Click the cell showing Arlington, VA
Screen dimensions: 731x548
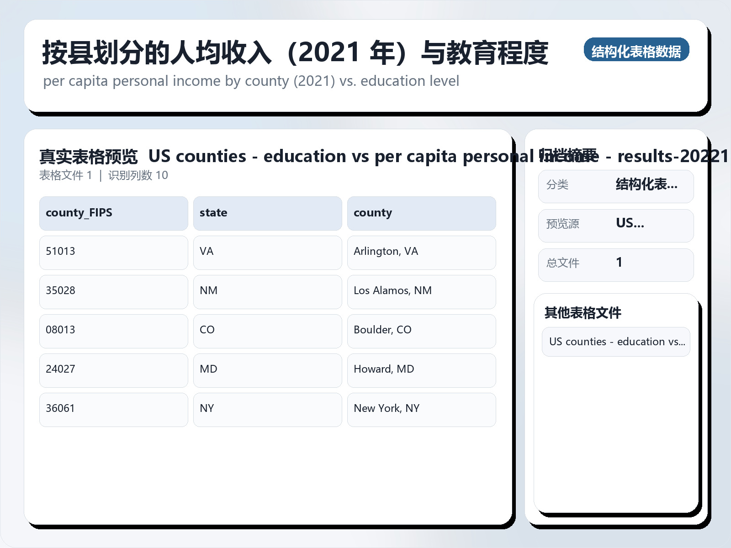(x=421, y=252)
